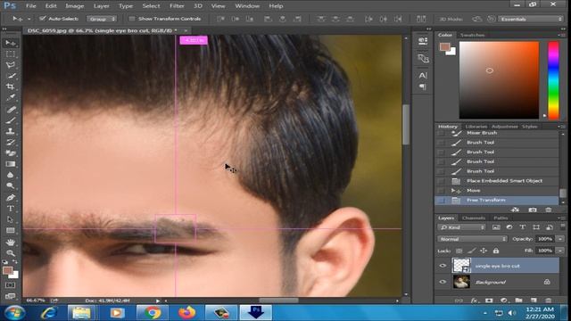Select the Hand tool
This screenshot has height=321, width=571.
tap(10, 242)
